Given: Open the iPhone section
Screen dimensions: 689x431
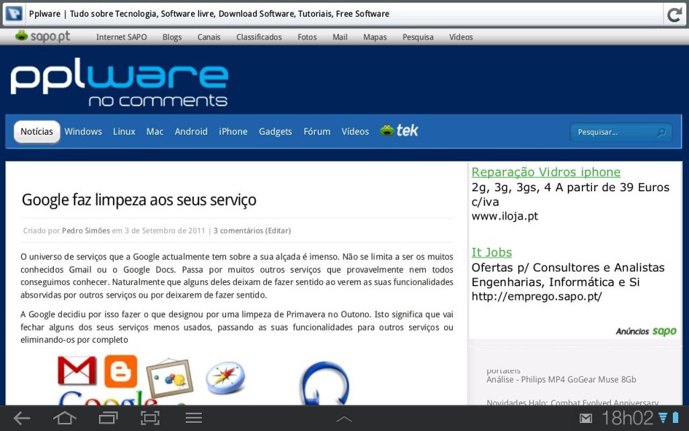Looking at the screenshot, I should (233, 131).
